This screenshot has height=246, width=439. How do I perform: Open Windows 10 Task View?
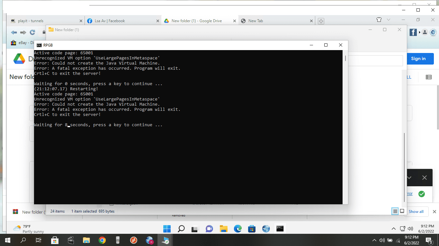(x=39, y=240)
